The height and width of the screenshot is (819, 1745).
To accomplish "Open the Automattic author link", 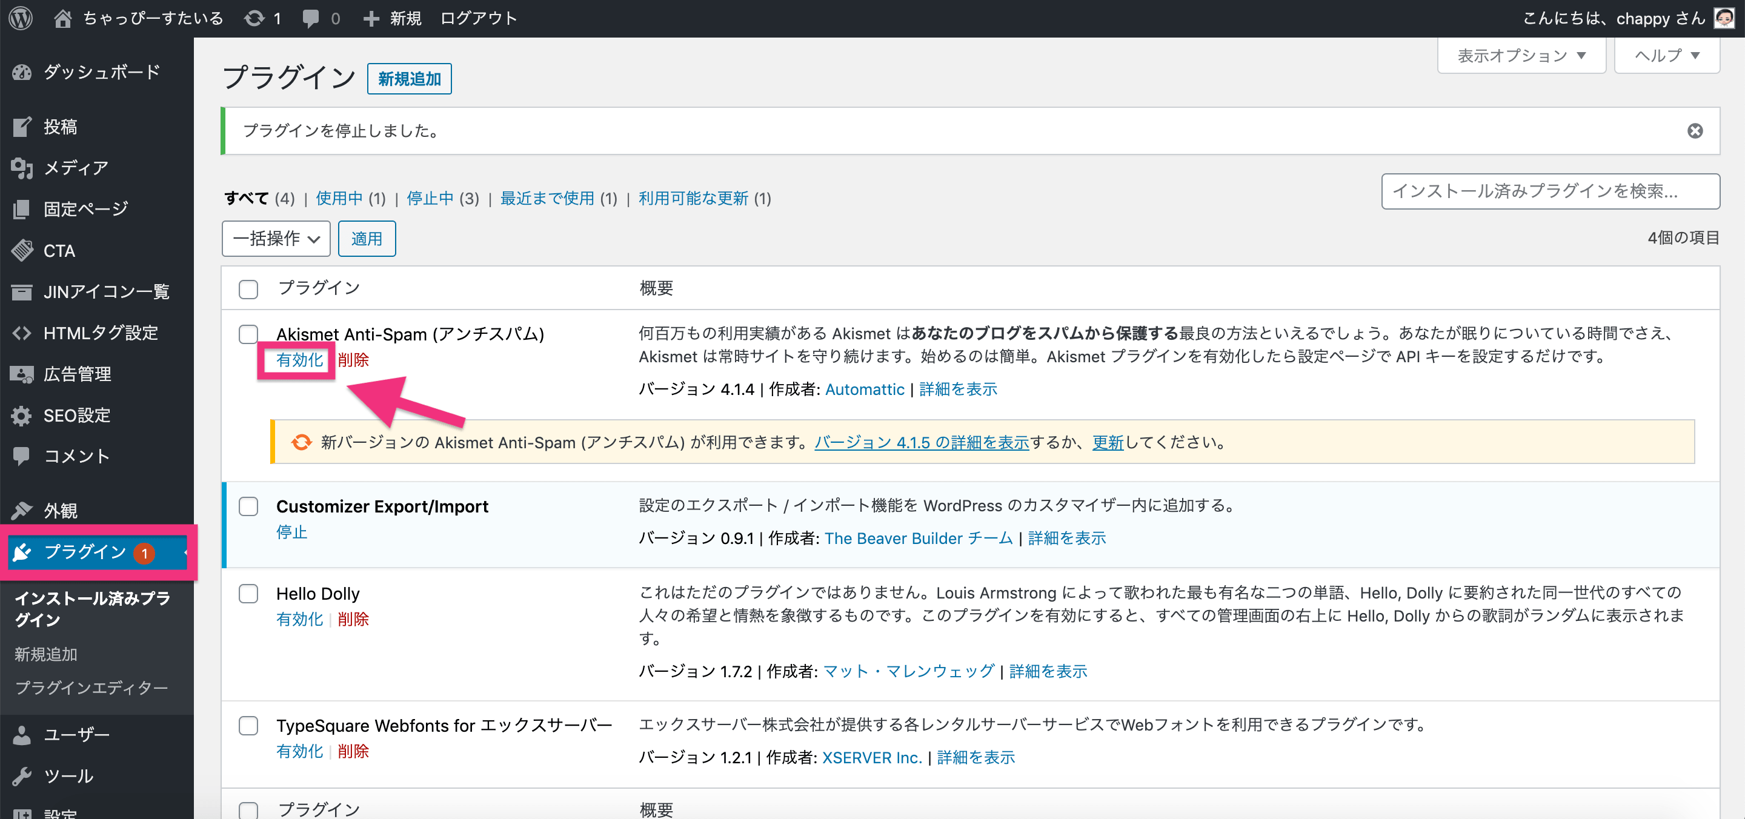I will pos(865,390).
